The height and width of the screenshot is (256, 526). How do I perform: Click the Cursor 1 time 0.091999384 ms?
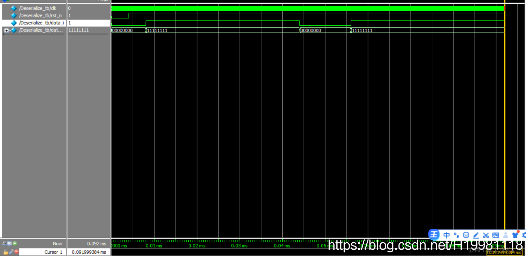(x=89, y=252)
